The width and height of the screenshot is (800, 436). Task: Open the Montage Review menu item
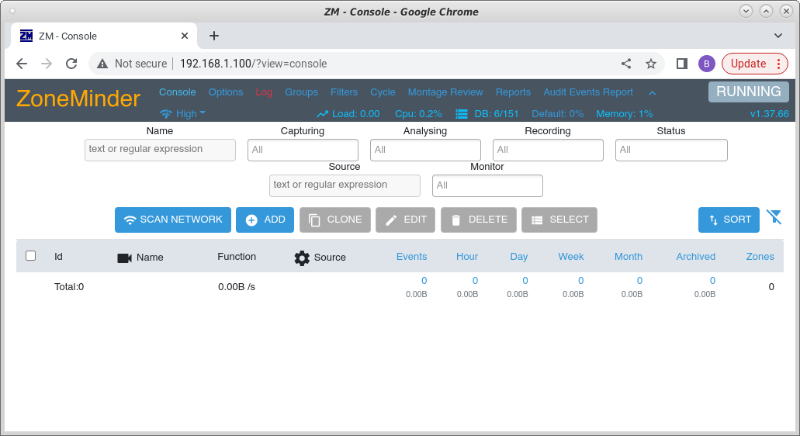click(445, 92)
